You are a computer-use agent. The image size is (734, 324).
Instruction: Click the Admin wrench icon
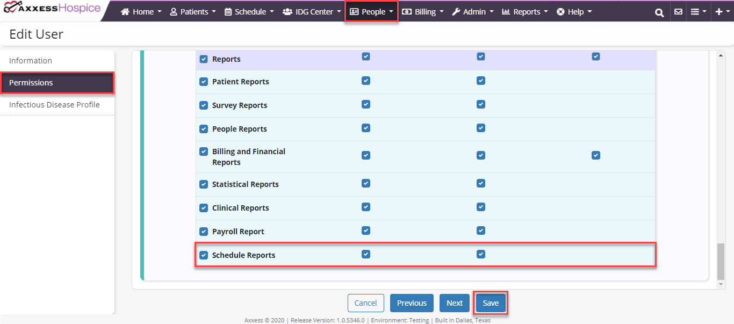pos(456,12)
